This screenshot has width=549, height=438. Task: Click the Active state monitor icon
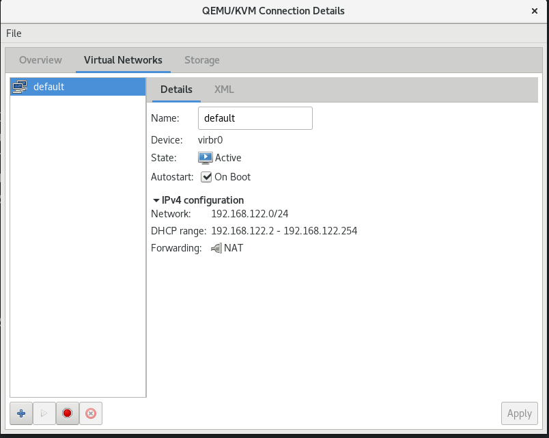pos(205,158)
